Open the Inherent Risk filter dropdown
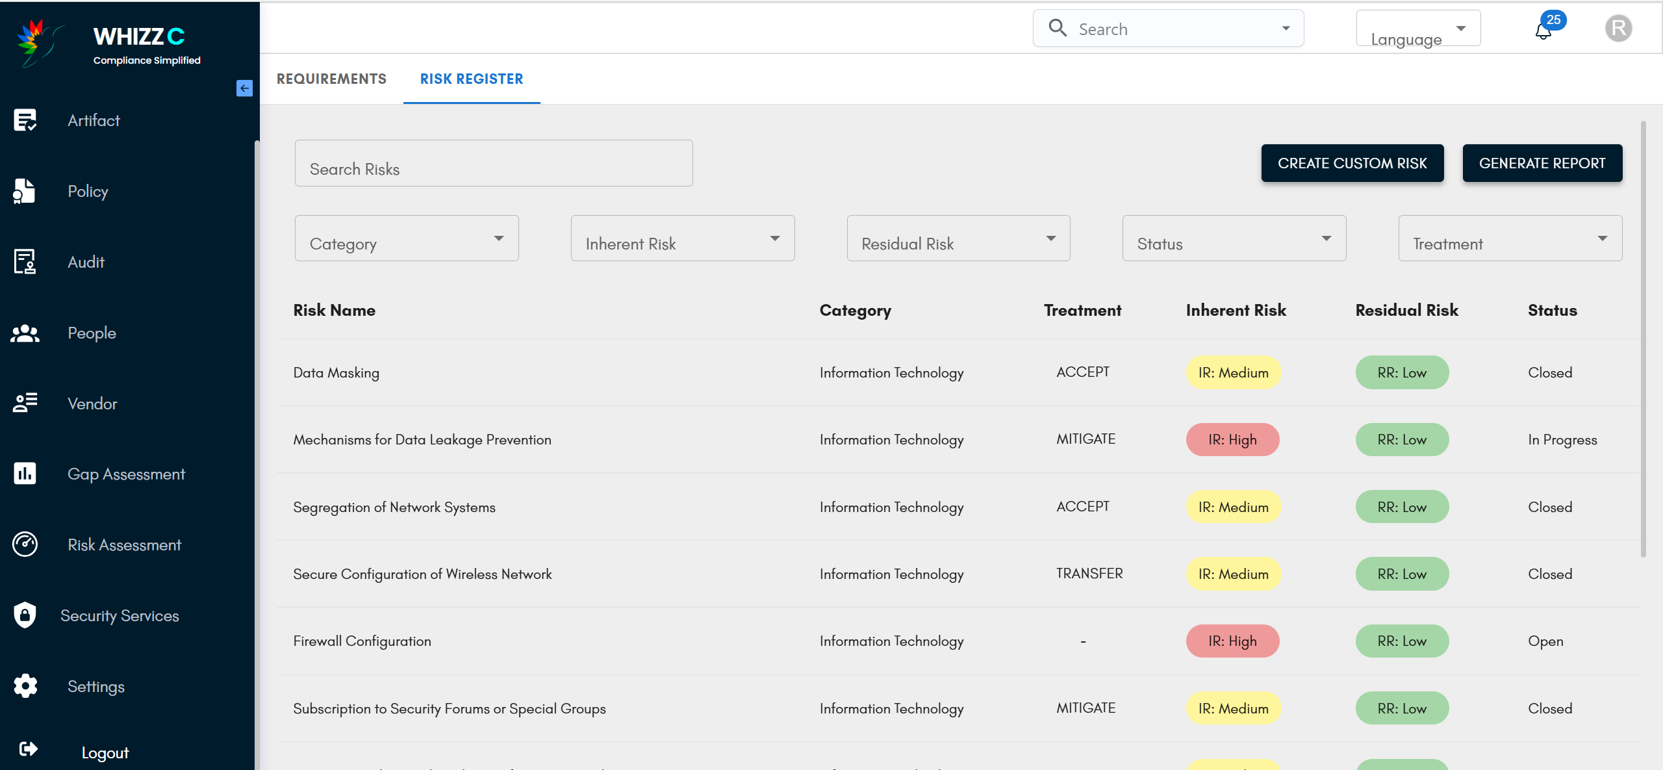The image size is (1663, 770). tap(682, 238)
